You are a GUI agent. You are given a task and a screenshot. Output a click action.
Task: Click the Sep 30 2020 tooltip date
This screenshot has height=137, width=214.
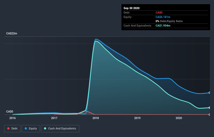pos(132,8)
